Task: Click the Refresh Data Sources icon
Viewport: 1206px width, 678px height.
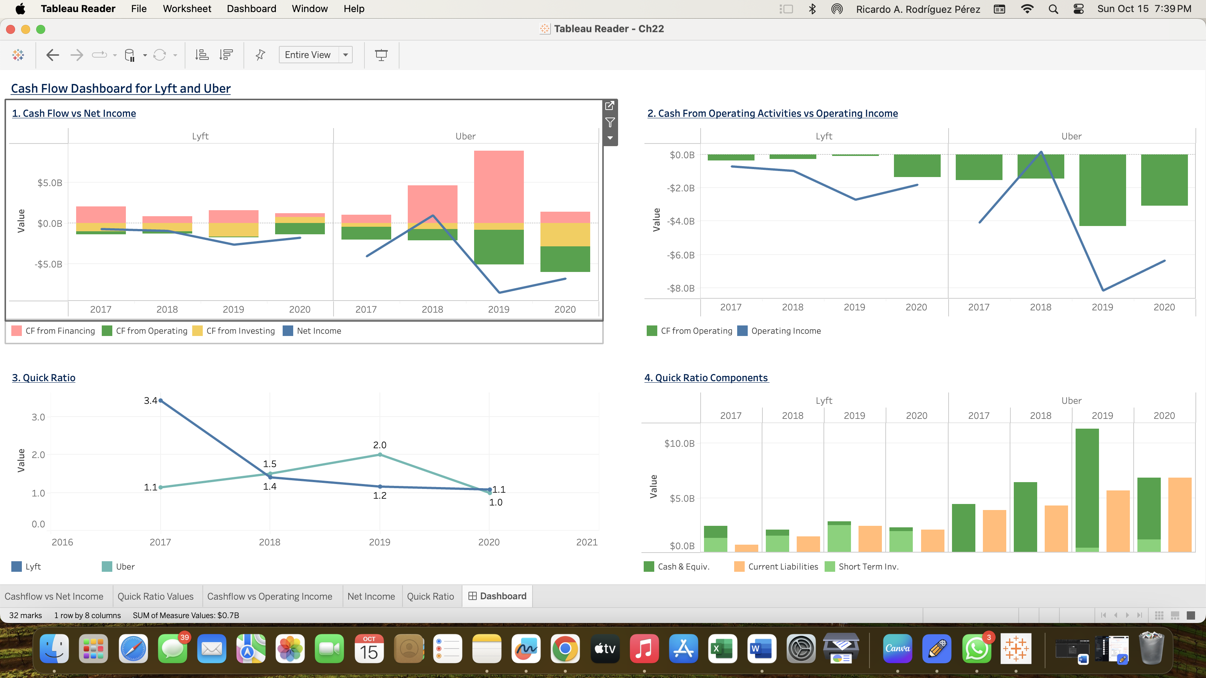Action: (x=160, y=55)
